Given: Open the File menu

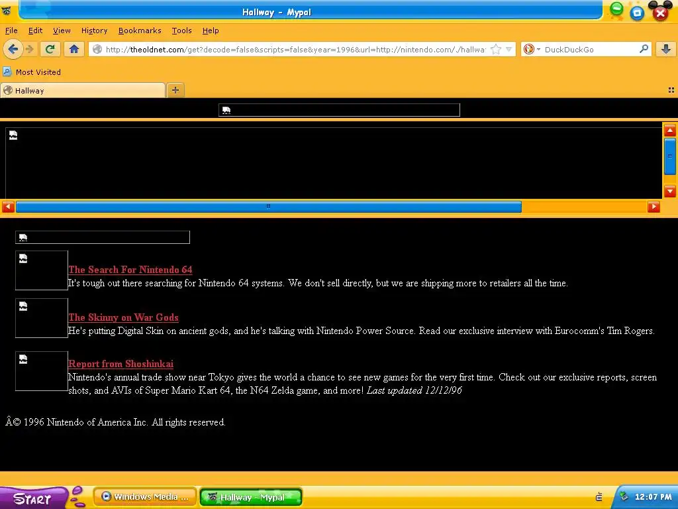Looking at the screenshot, I should pos(11,30).
